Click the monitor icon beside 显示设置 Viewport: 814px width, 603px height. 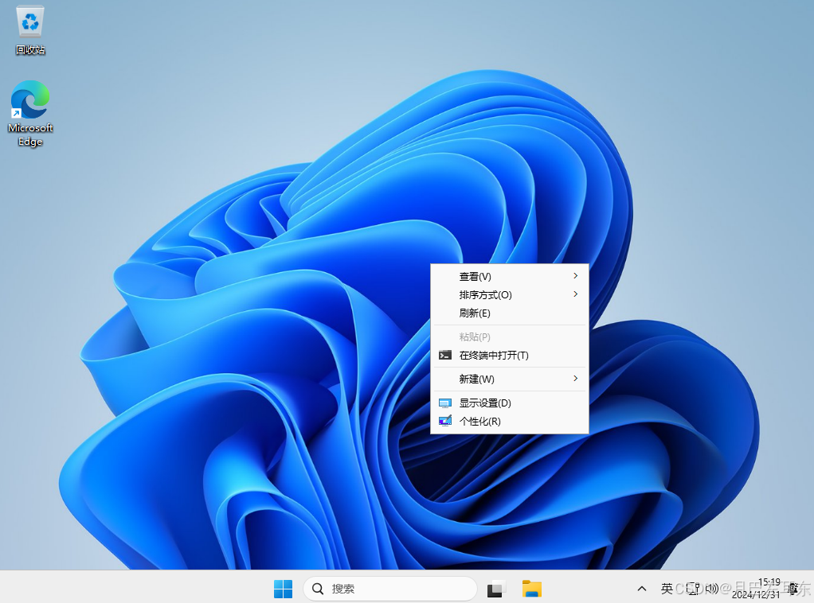pos(445,403)
